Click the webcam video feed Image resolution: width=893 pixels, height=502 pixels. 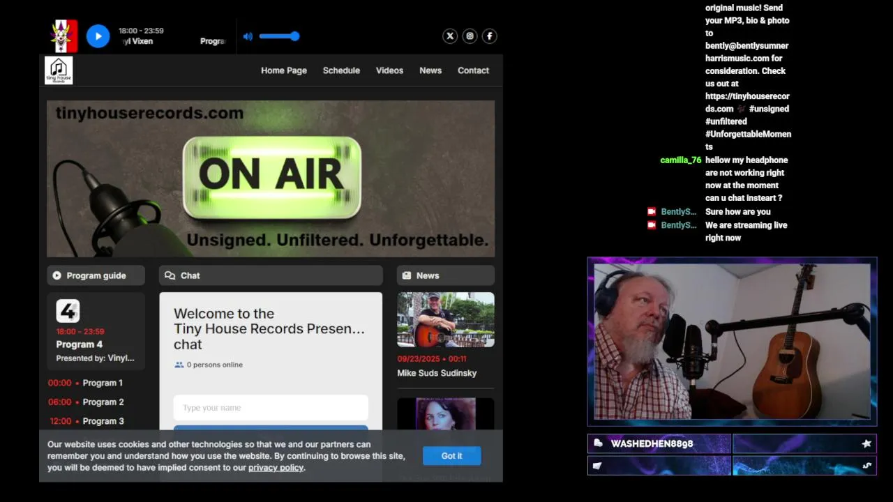coord(732,341)
